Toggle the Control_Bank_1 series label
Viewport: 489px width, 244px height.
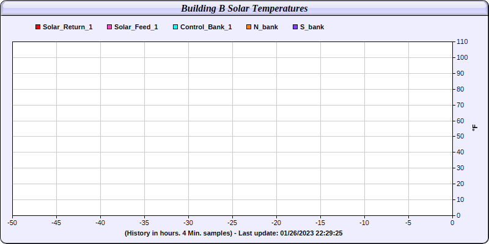coord(206,27)
